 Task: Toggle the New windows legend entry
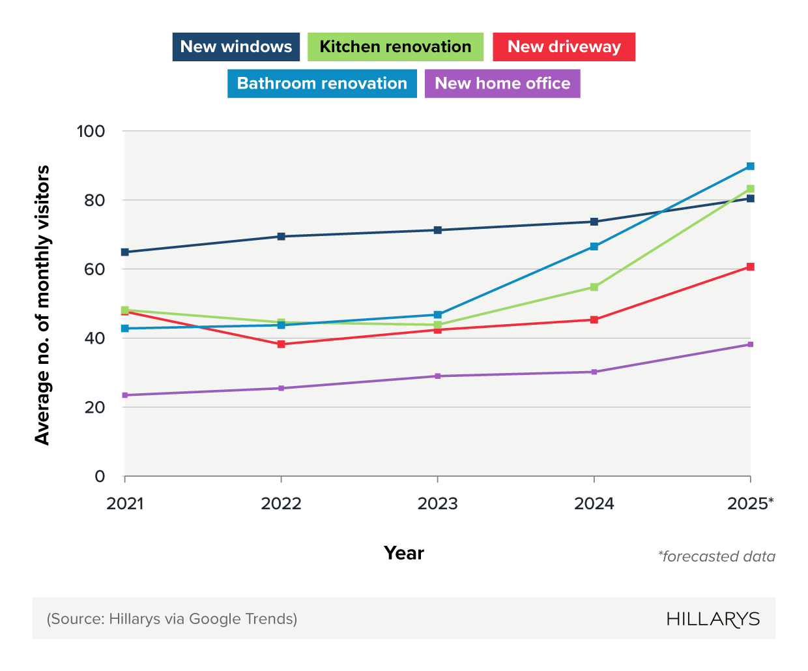235,46
